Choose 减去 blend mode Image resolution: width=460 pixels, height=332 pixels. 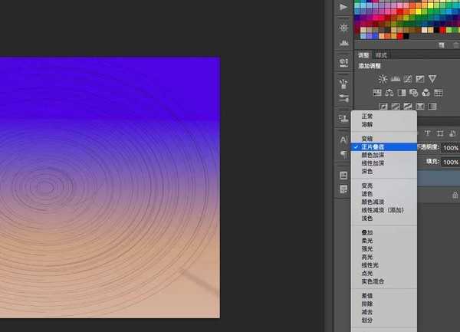(384, 312)
